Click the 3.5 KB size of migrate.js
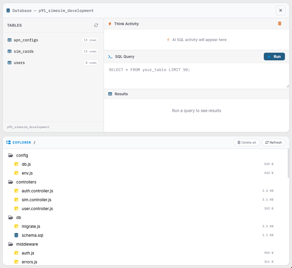The height and width of the screenshot is (268, 292). coord(268,226)
